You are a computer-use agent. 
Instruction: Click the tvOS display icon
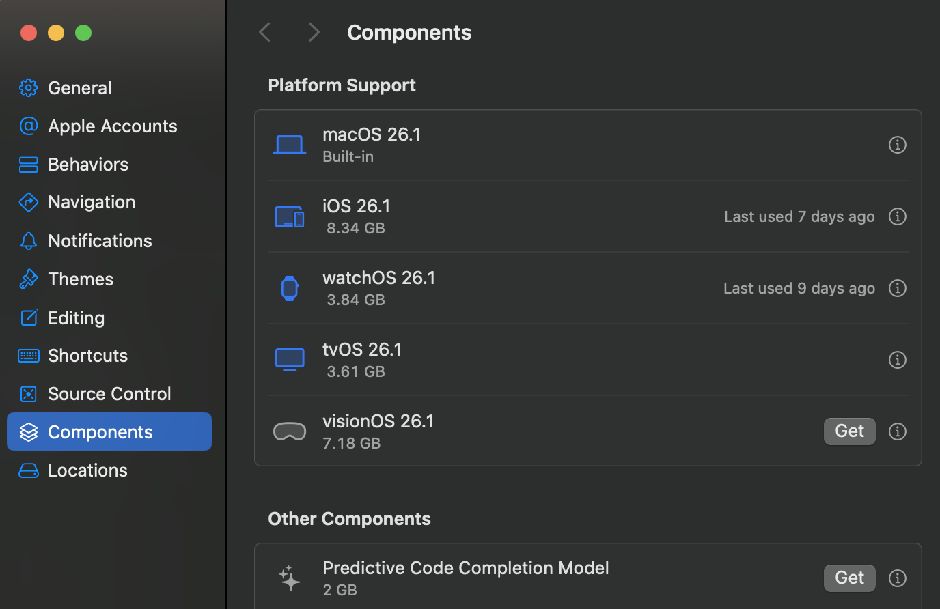[290, 359]
